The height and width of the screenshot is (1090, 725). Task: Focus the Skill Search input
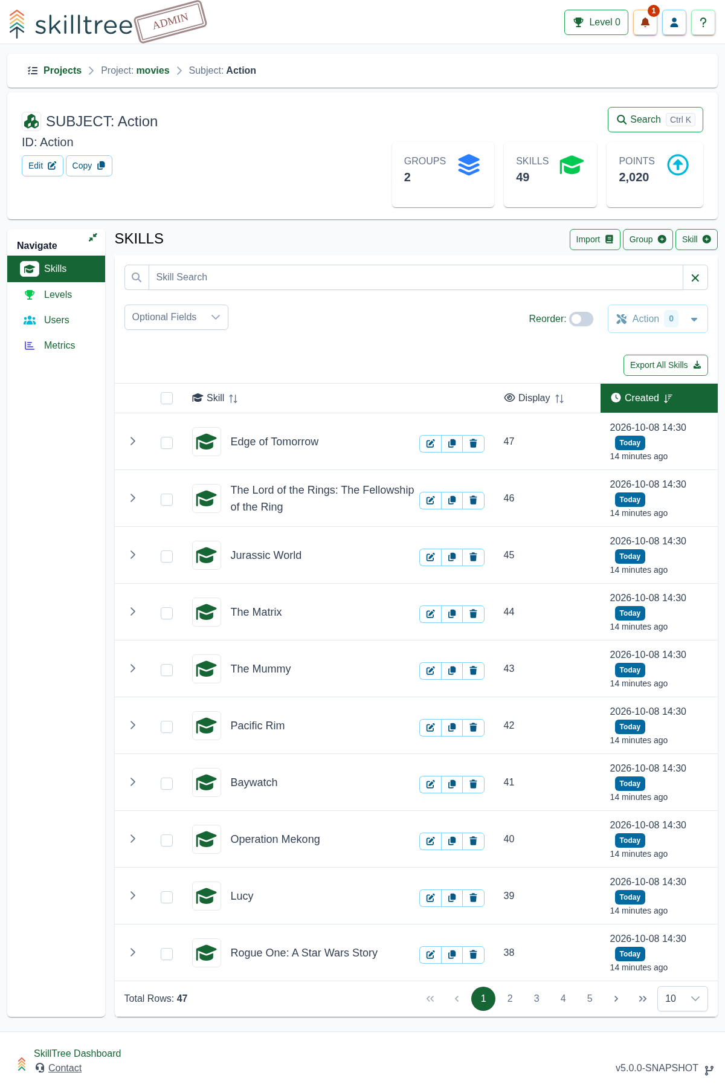coord(416,277)
